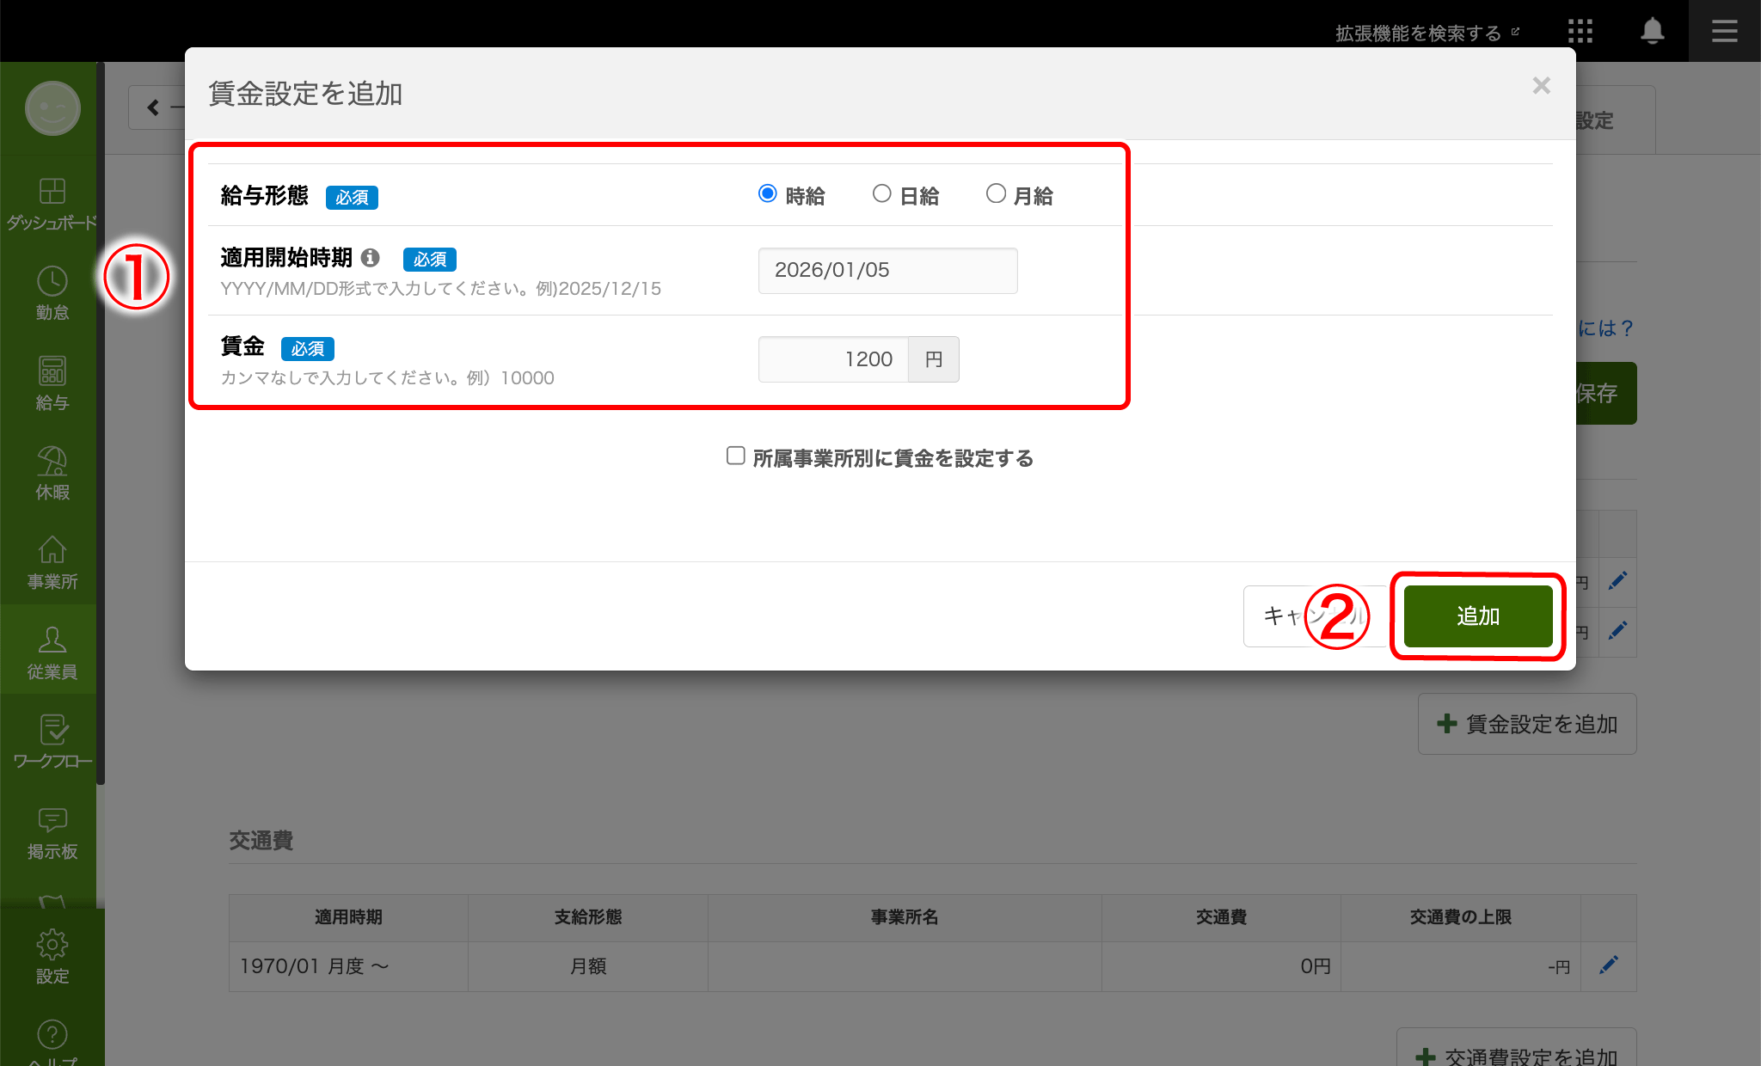The height and width of the screenshot is (1066, 1761).
Task: Click the green 追加 button
Action: (x=1477, y=616)
